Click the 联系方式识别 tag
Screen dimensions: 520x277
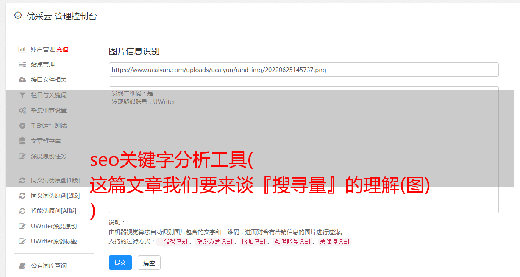coord(214,241)
